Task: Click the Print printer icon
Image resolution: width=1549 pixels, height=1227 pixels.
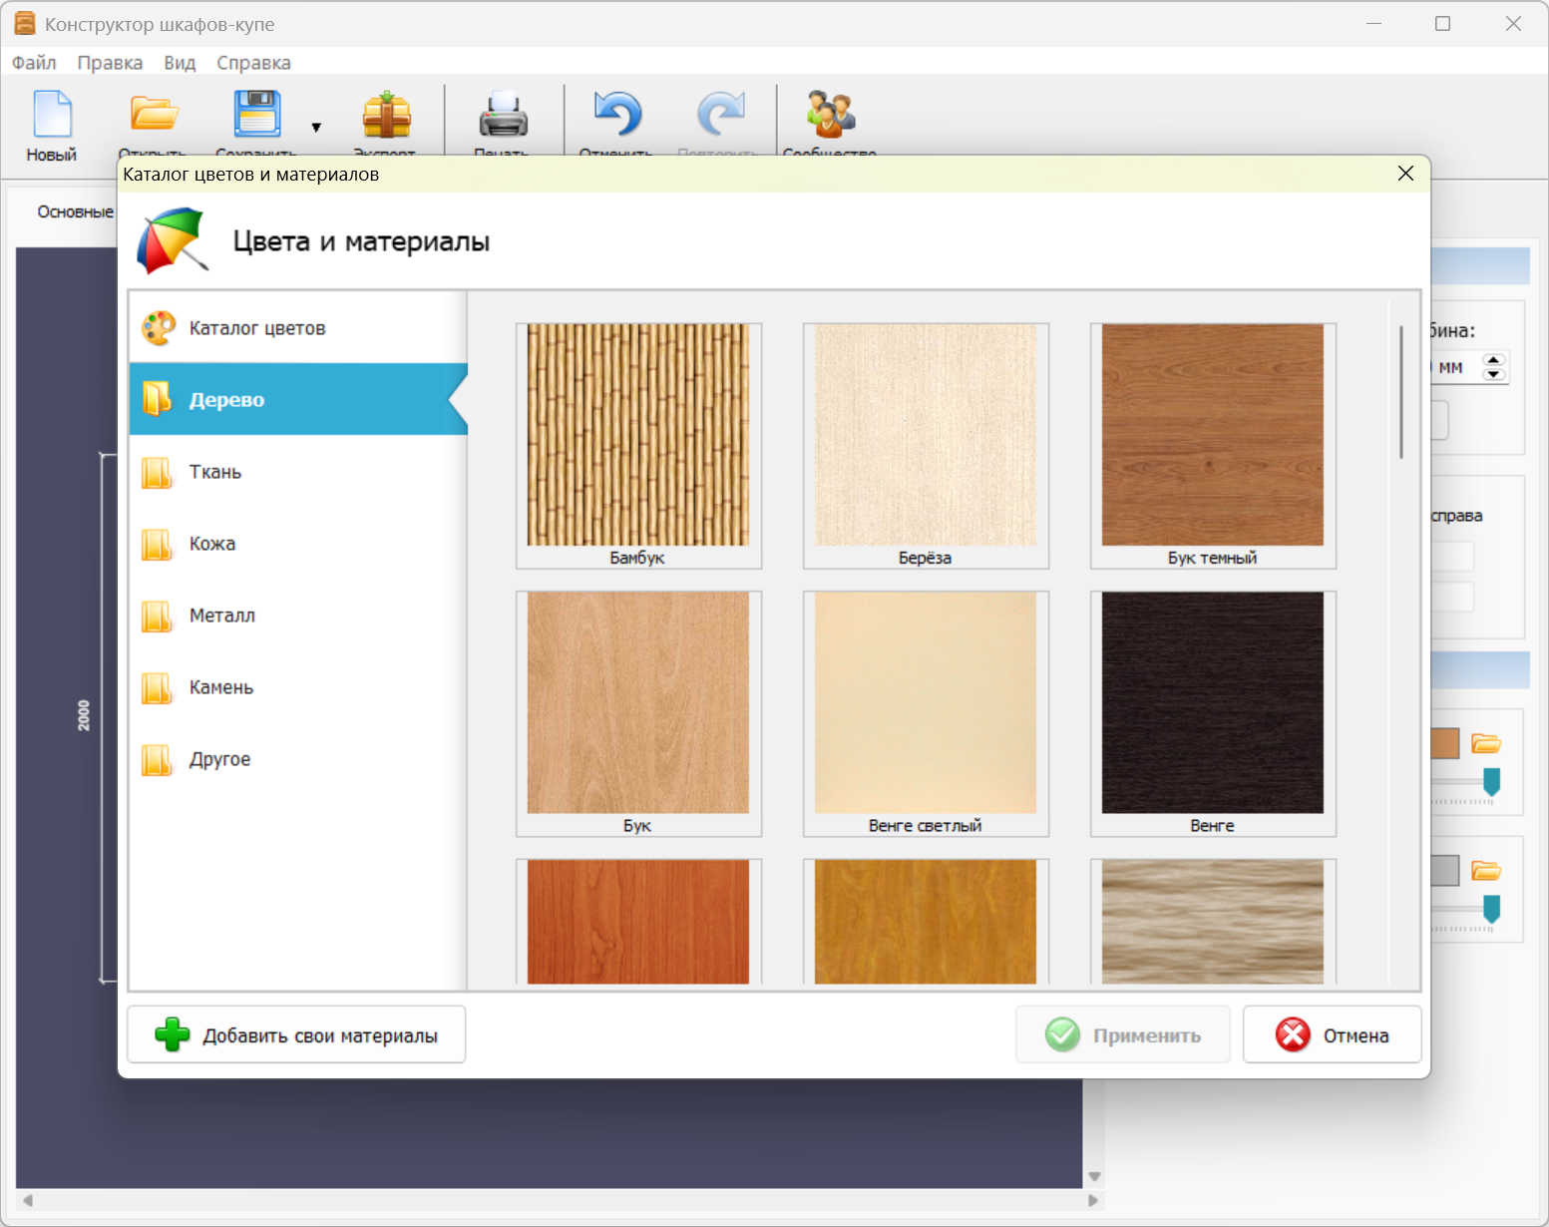Action: point(503,115)
